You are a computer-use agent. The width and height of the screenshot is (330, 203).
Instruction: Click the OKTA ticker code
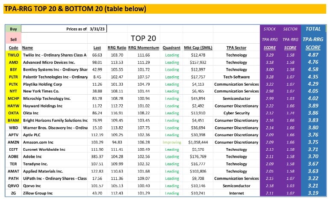[13, 113]
